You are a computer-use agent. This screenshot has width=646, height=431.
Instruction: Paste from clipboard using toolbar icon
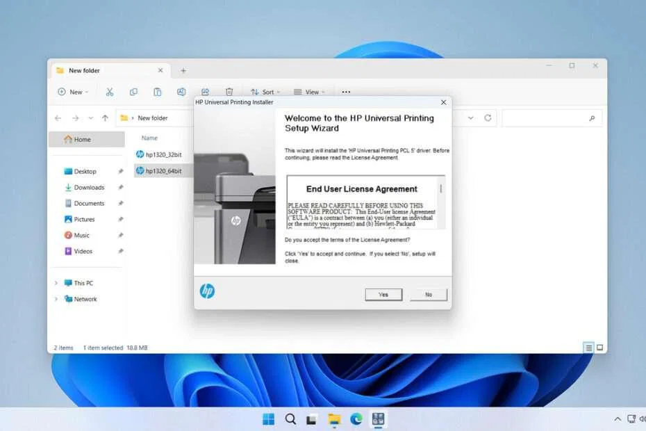[158, 92]
